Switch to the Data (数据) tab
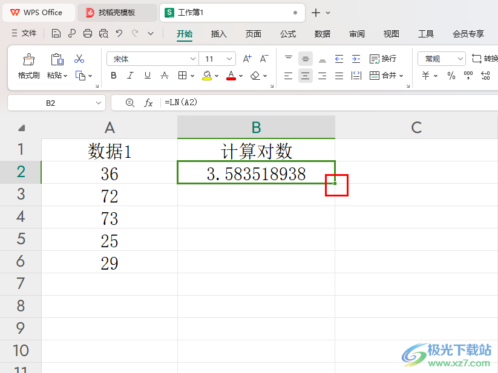 pyautogui.click(x=323, y=34)
